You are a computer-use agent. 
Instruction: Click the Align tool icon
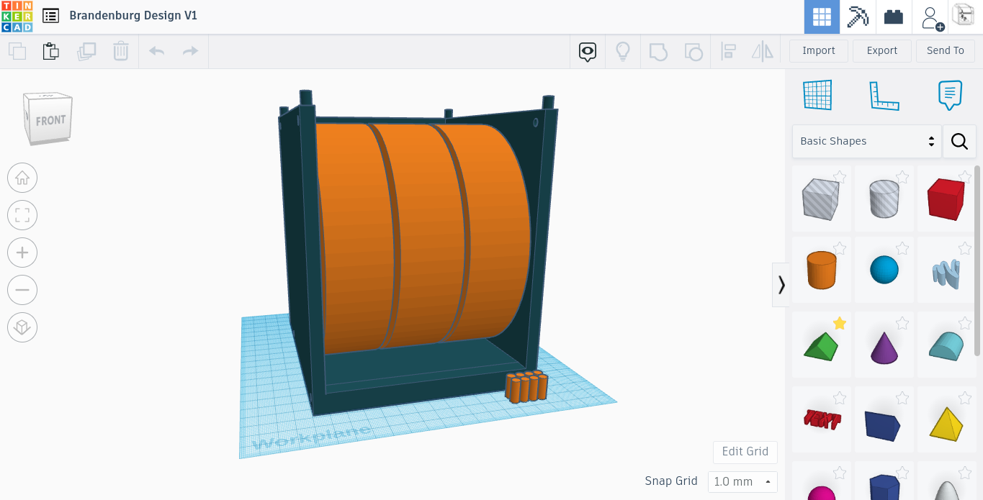[x=728, y=51]
